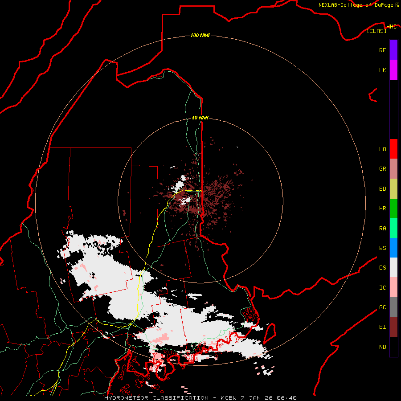Click the HYDROMETEOR CLASSIFICATION title text
Image resolution: width=401 pixels, height=401 pixels.
156,398
